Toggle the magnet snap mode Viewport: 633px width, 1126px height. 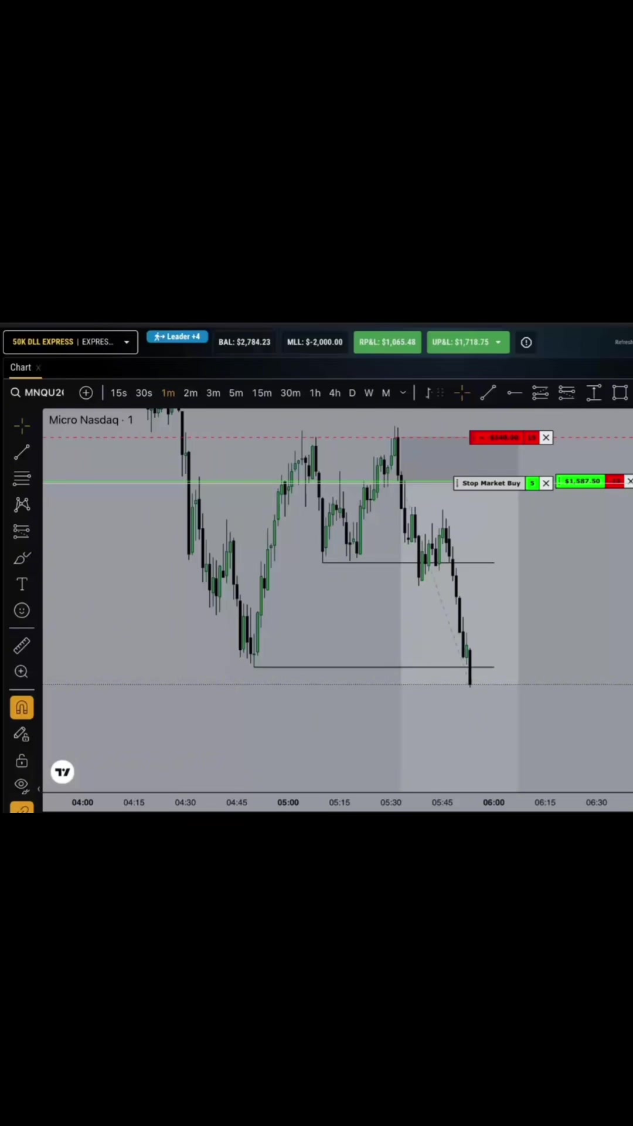pyautogui.click(x=22, y=708)
